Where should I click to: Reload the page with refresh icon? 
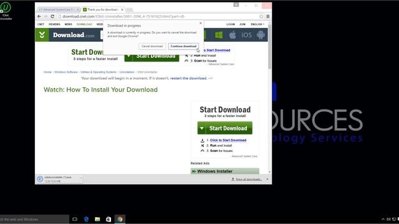click(52, 16)
